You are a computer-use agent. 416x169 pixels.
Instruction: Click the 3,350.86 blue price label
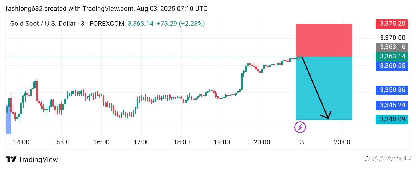392,90
